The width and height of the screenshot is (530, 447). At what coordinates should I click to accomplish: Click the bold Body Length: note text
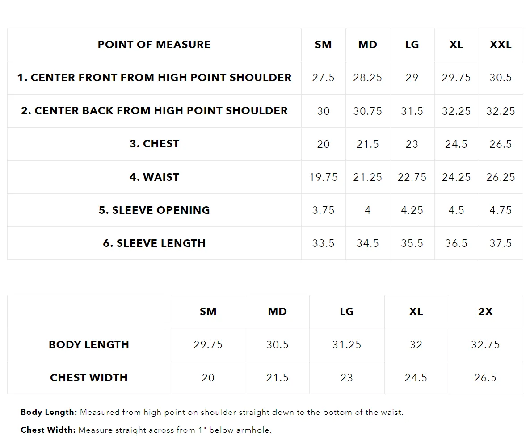pos(49,412)
